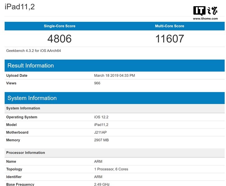Click the Memory label
This screenshot has width=226, height=186.
[13, 140]
